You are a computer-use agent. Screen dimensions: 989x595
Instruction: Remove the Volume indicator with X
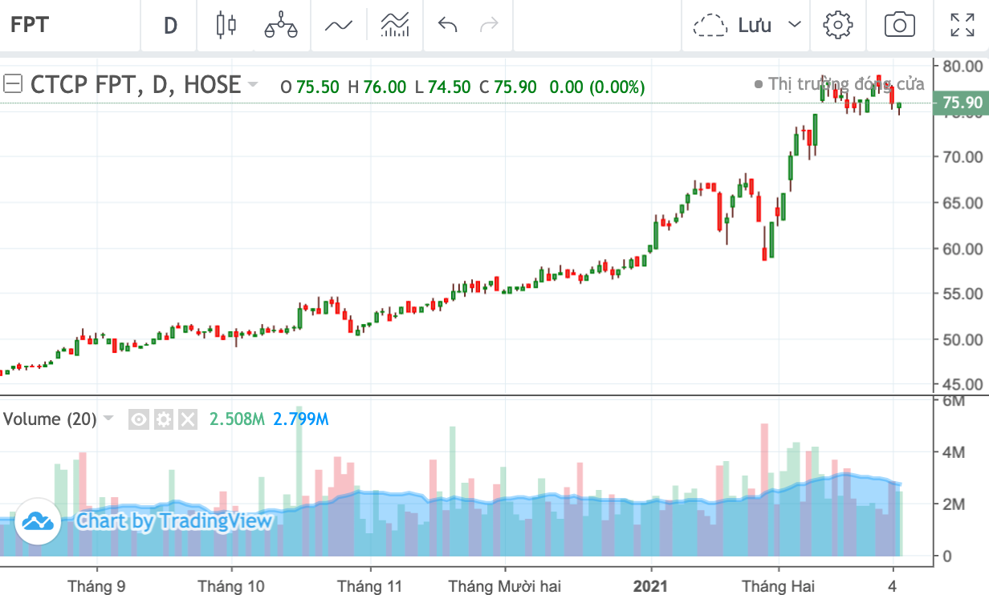point(188,419)
